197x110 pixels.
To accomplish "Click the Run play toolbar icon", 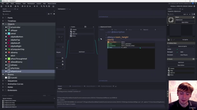I will click(x=25, y=6).
